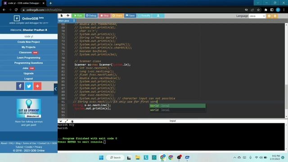Click the taskbar Search box
288x162 pixels.
click(116, 157)
